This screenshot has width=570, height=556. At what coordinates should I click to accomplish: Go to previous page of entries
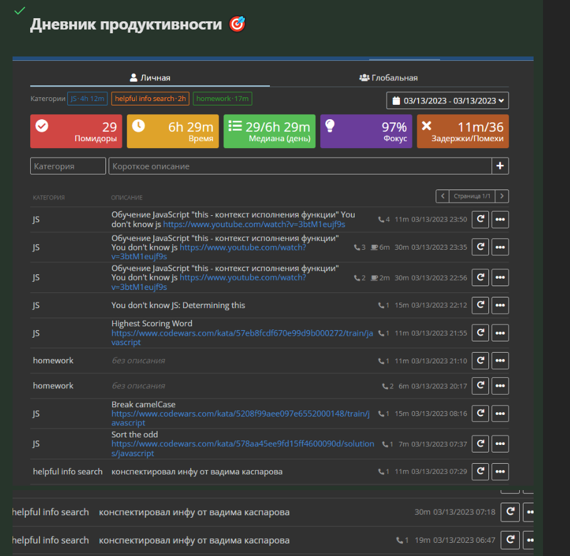pyautogui.click(x=442, y=196)
